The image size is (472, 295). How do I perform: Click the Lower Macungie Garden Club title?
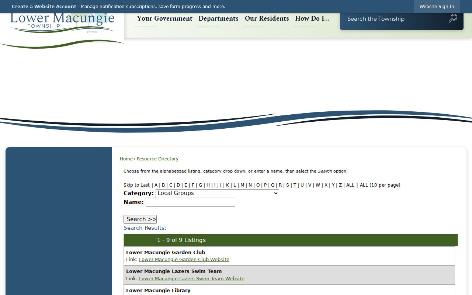166,253
